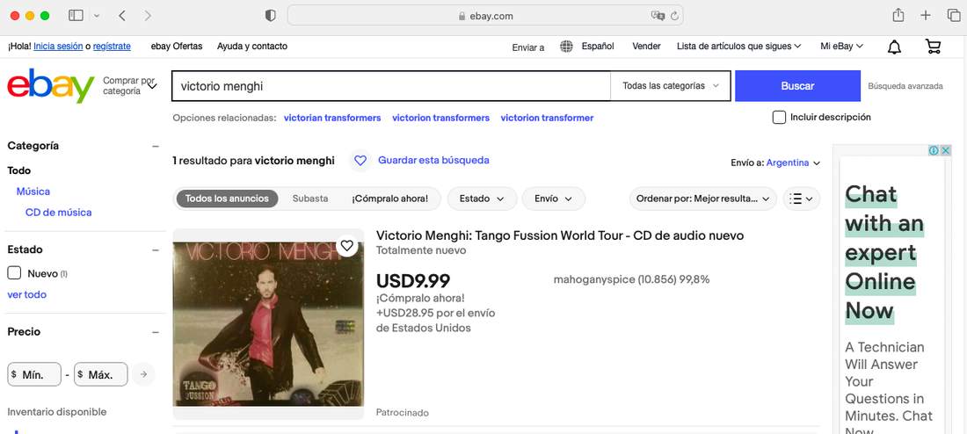Click the Enviar a option

click(x=528, y=47)
